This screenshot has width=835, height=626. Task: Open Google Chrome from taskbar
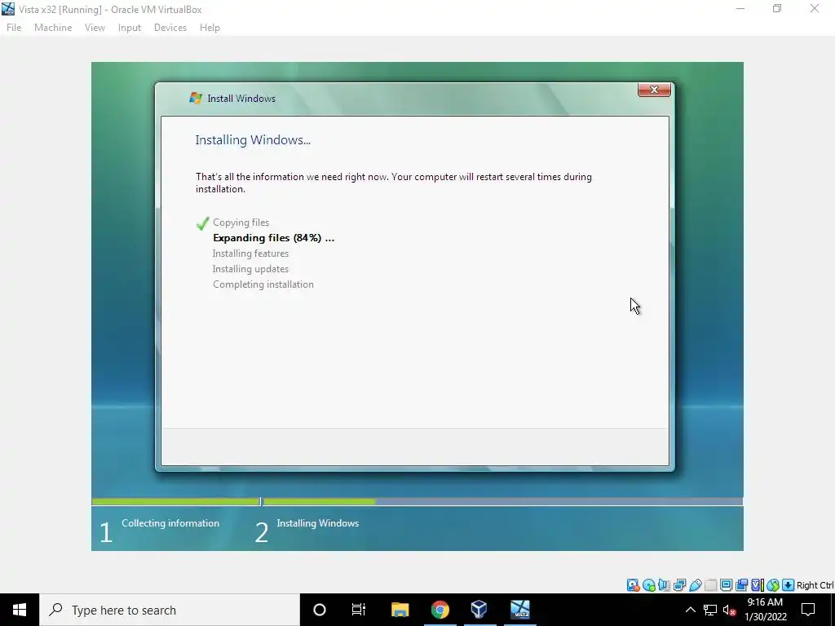point(440,610)
